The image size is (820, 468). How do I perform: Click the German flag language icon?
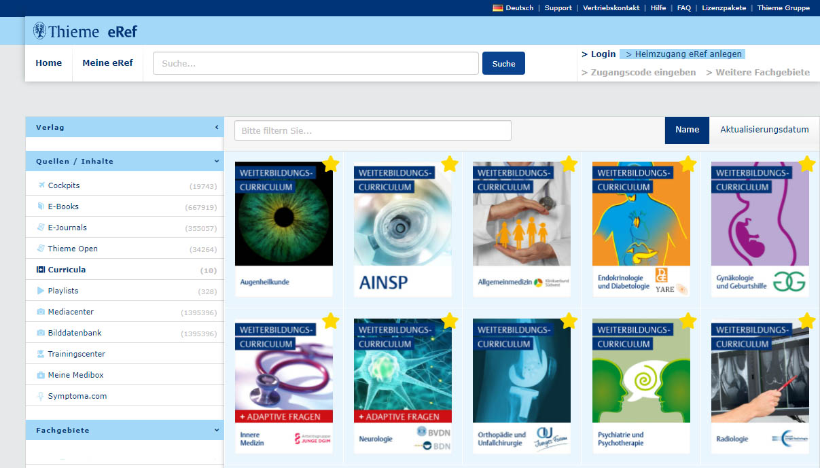click(497, 8)
